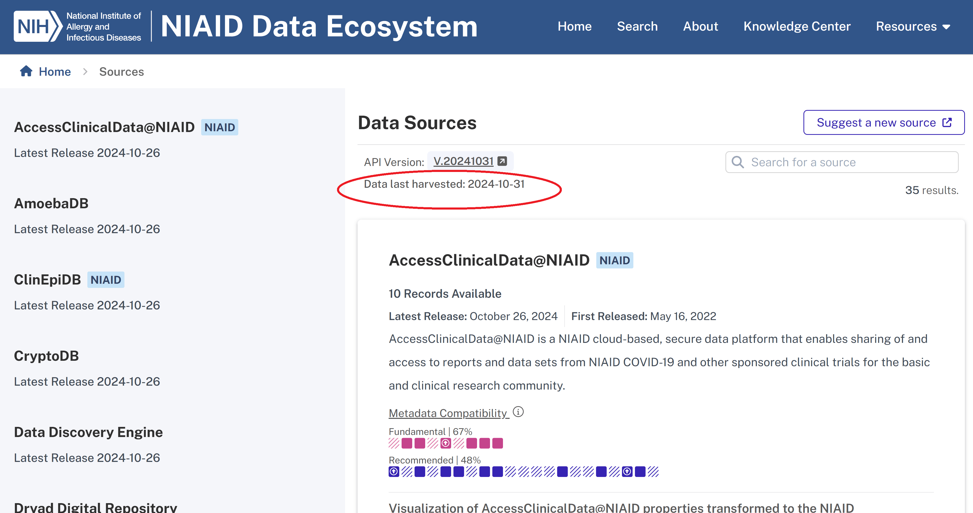The image size is (973, 513).
Task: Click 'Latest Release: October 26, 2024' text
Action: [473, 316]
